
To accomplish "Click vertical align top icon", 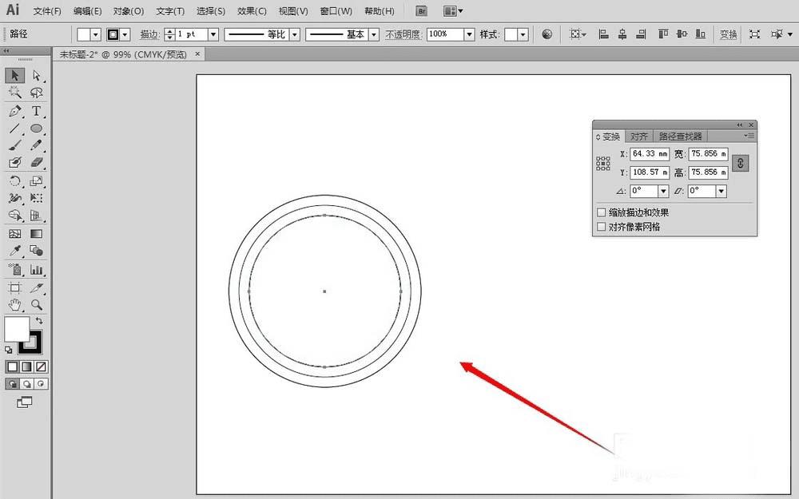I will pyautogui.click(x=663, y=34).
